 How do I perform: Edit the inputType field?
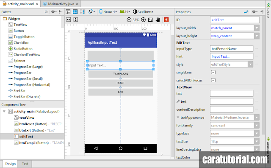point(232,49)
